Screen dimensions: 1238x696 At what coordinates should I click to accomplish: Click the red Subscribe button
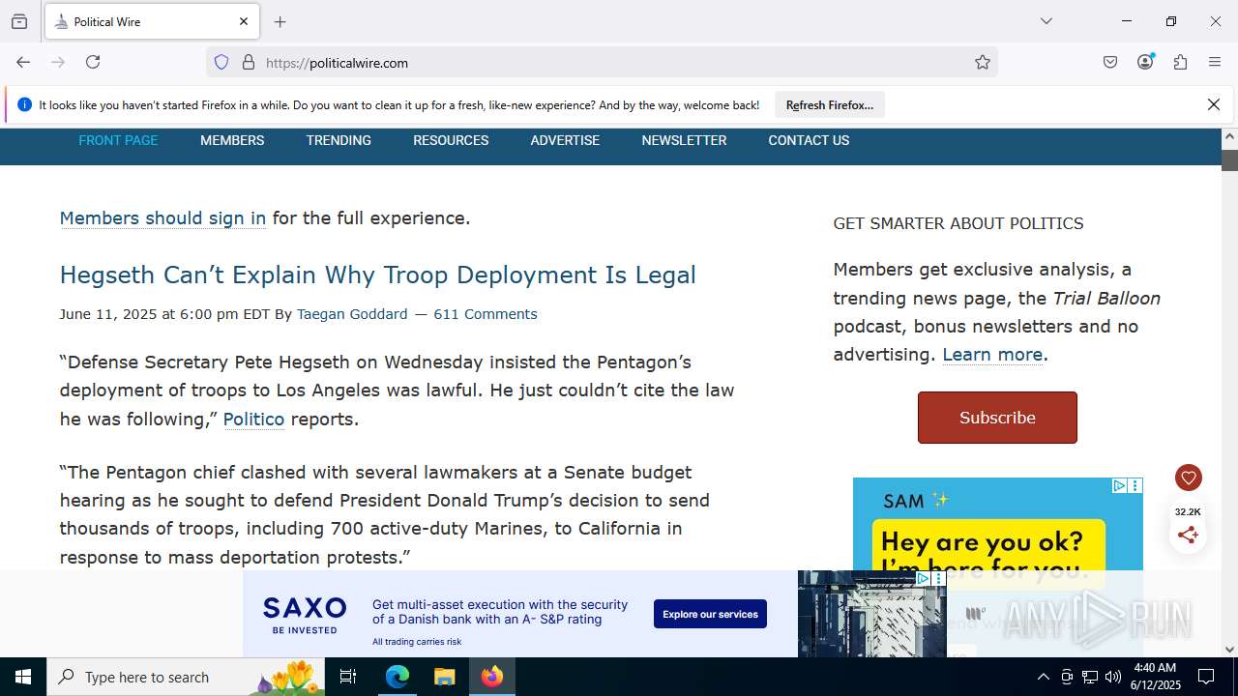click(x=997, y=418)
